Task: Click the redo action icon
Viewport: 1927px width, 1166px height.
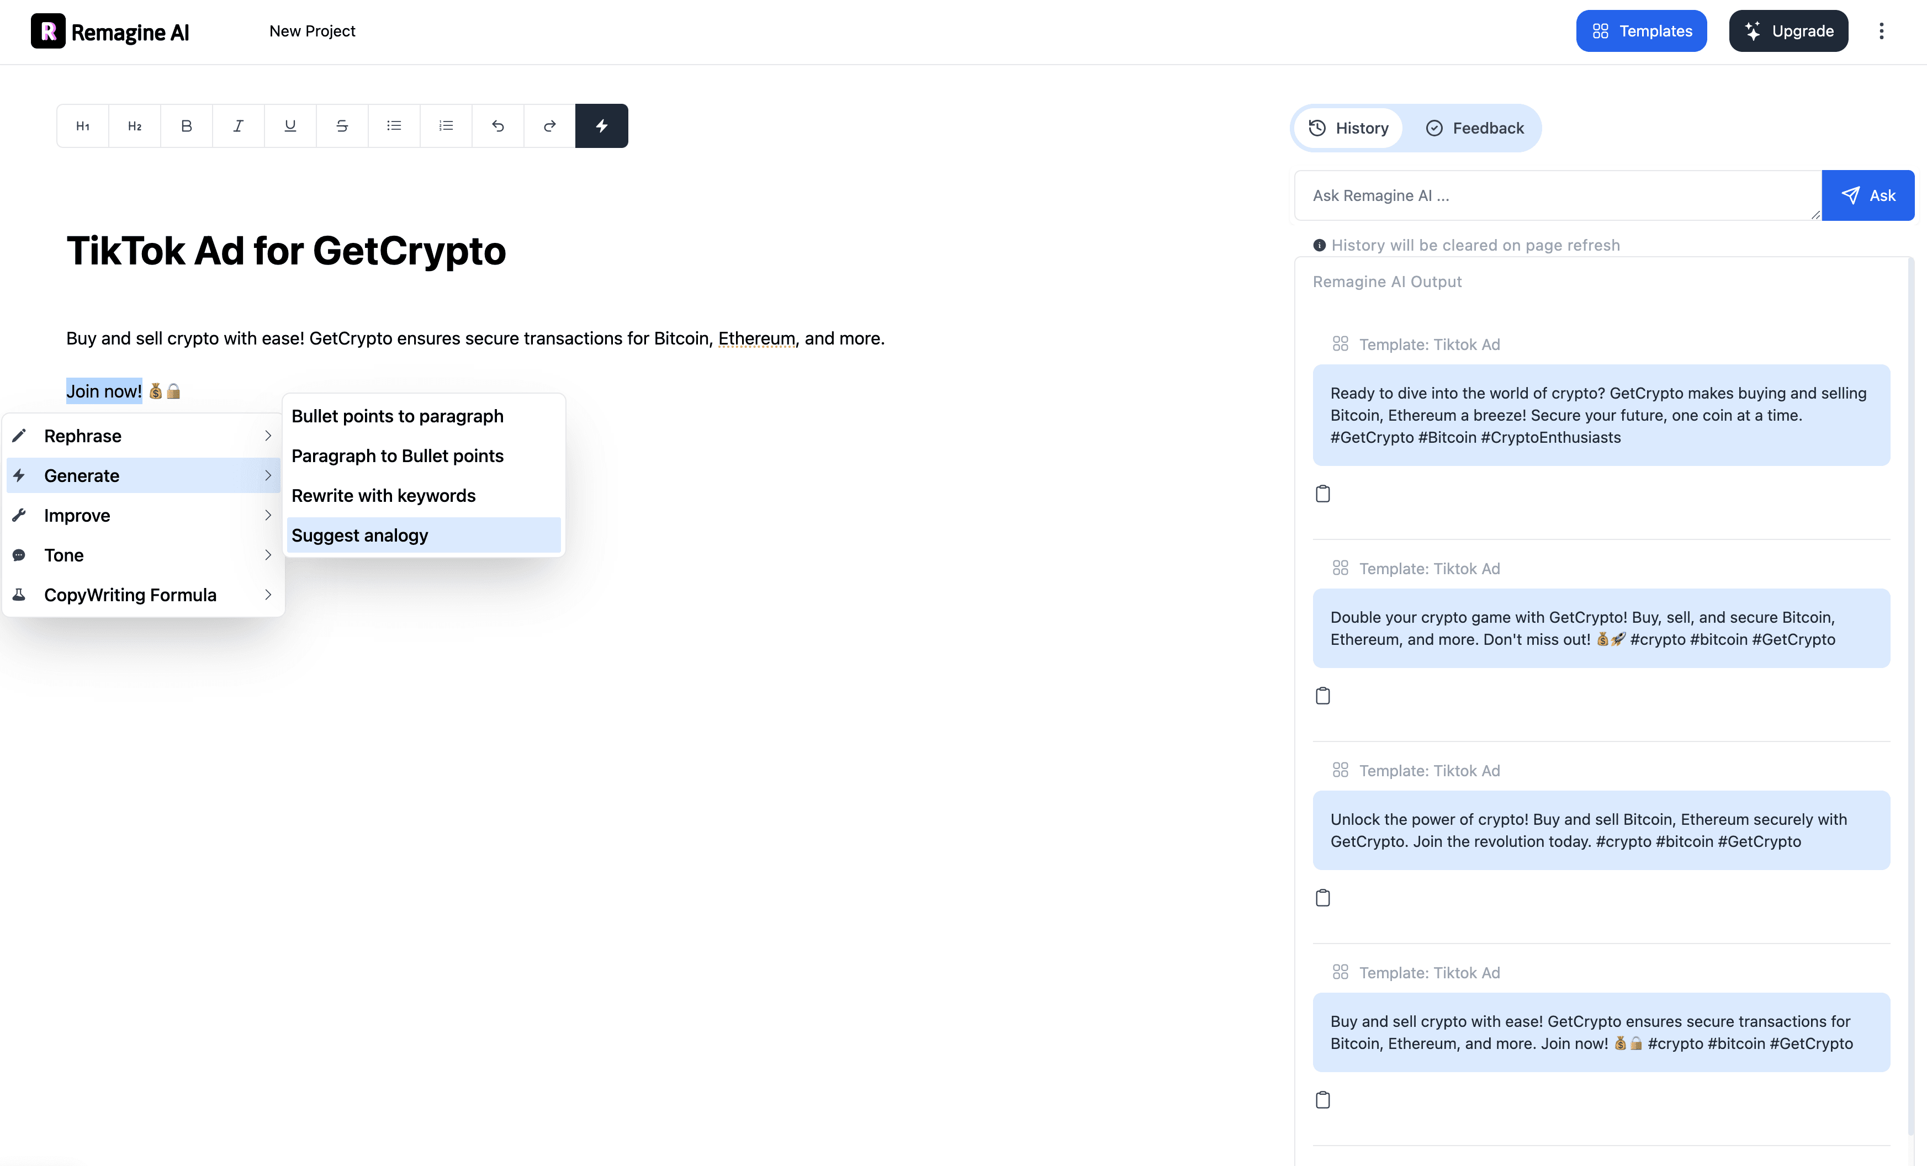Action: point(549,125)
